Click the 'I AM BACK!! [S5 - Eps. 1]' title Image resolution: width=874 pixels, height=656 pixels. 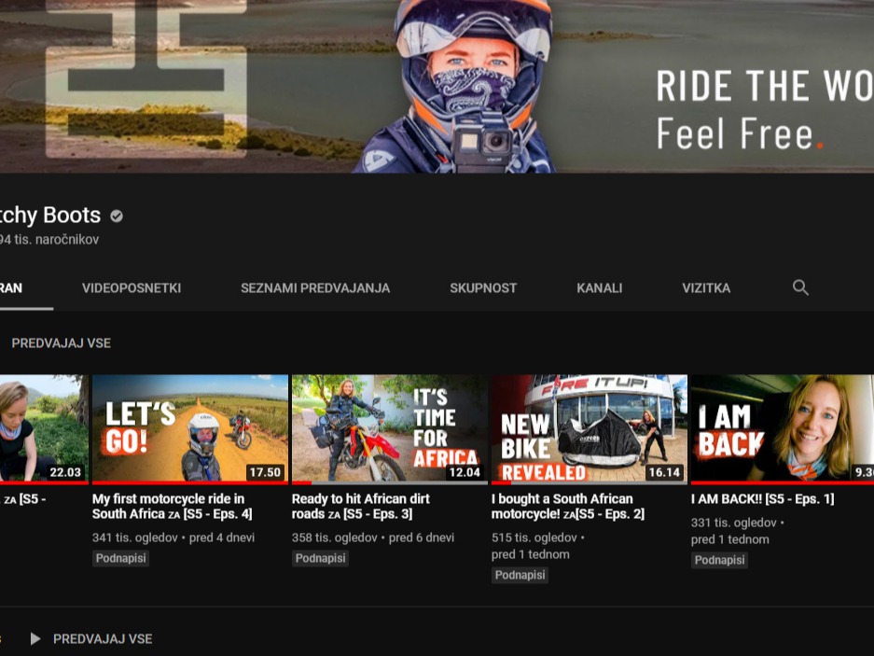pos(762,499)
